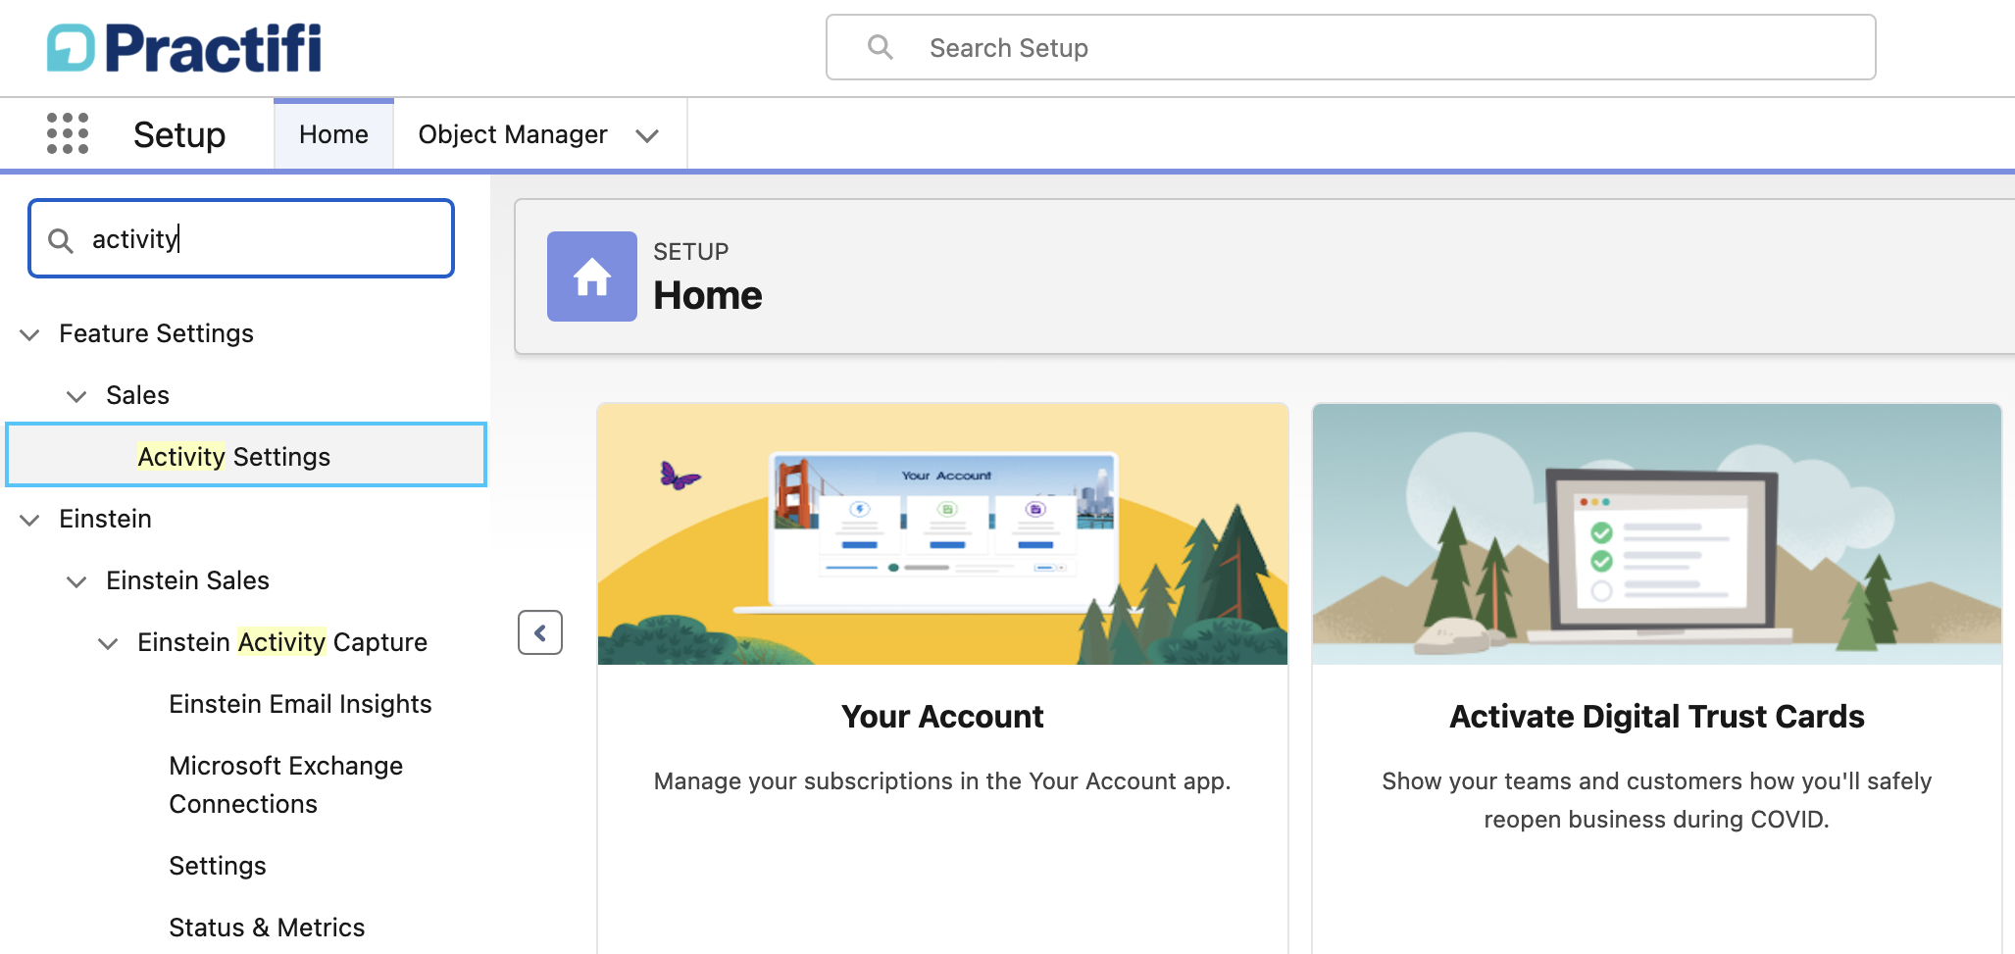The image size is (2015, 954).
Task: Switch to the Home tab
Action: [x=333, y=134]
